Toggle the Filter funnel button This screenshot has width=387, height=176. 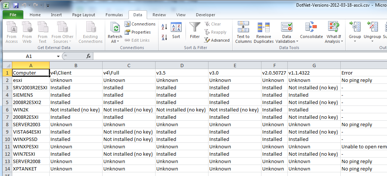195,31
